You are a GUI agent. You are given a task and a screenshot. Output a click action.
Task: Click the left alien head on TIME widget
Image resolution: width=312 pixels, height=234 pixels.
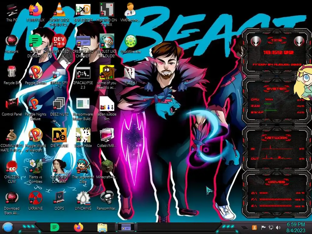pos(256,41)
